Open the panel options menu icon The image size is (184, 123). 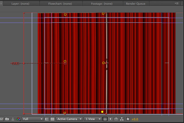(177, 3)
